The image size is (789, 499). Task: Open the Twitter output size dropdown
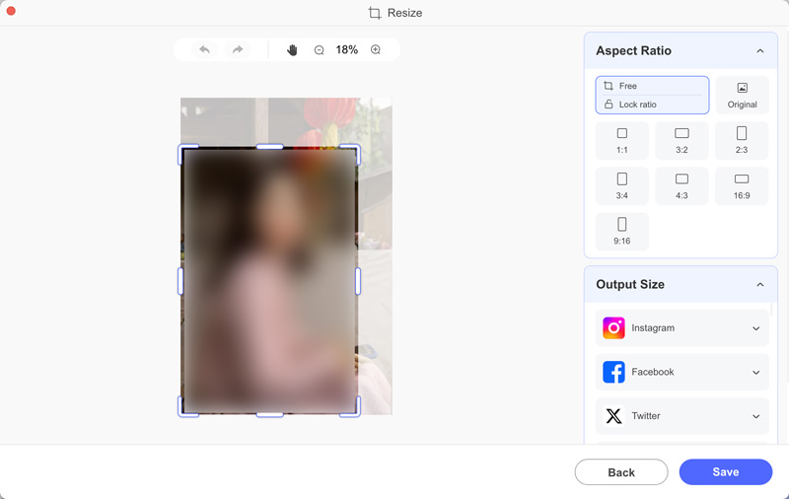coord(756,416)
